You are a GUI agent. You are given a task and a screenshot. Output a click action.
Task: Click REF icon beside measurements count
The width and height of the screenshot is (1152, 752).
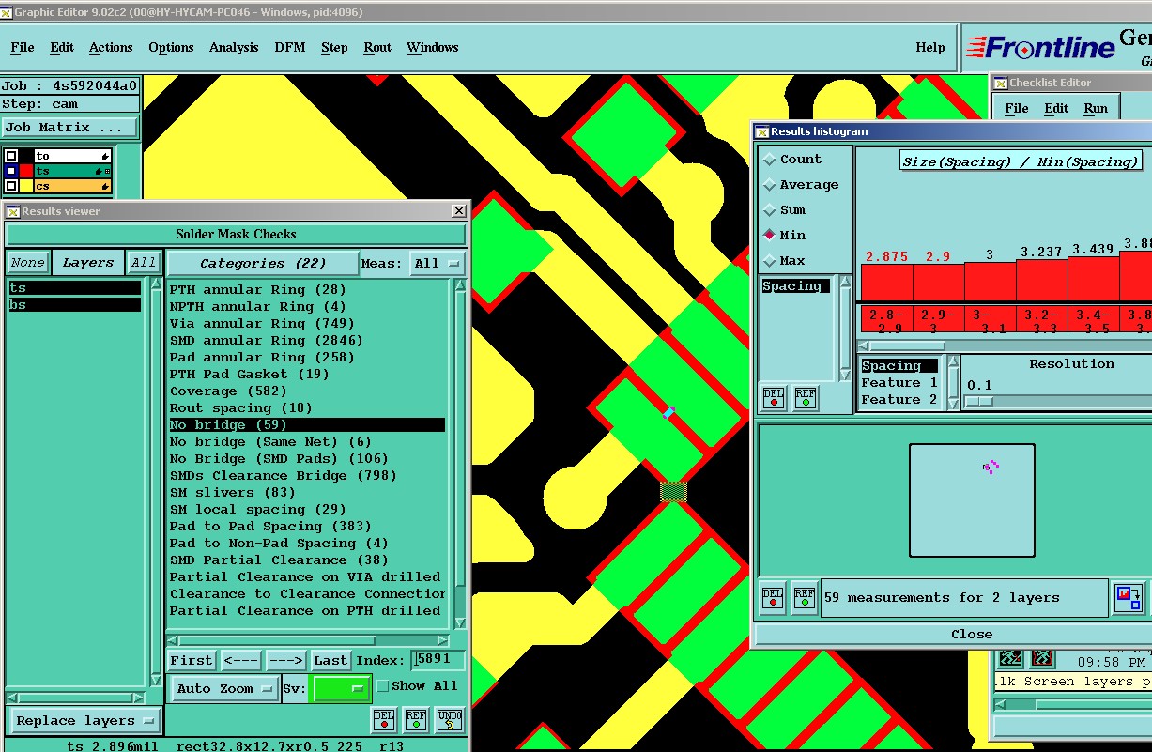805,598
